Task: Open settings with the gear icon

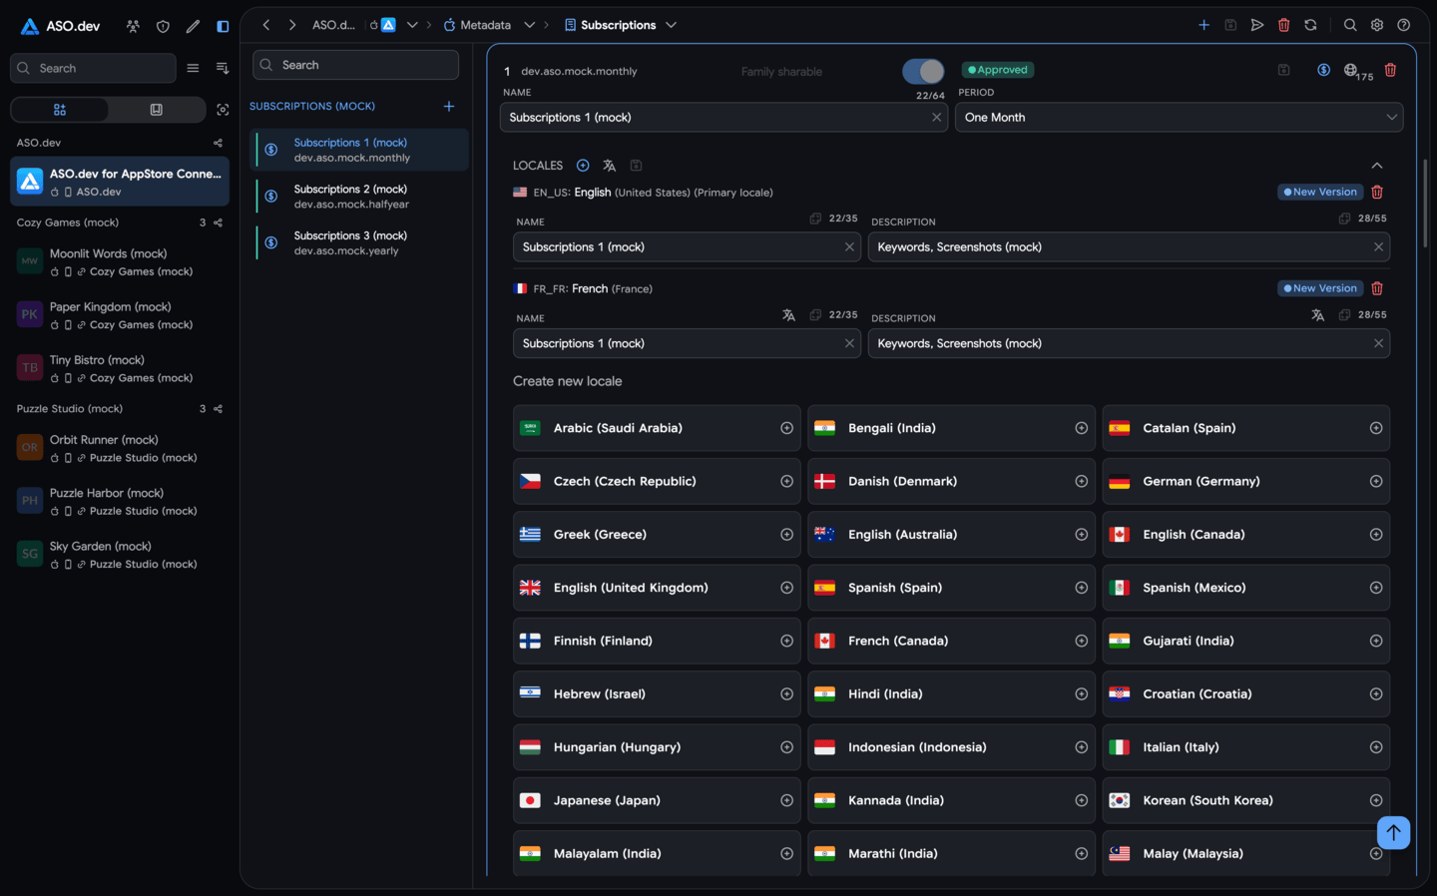Action: coord(1377,25)
